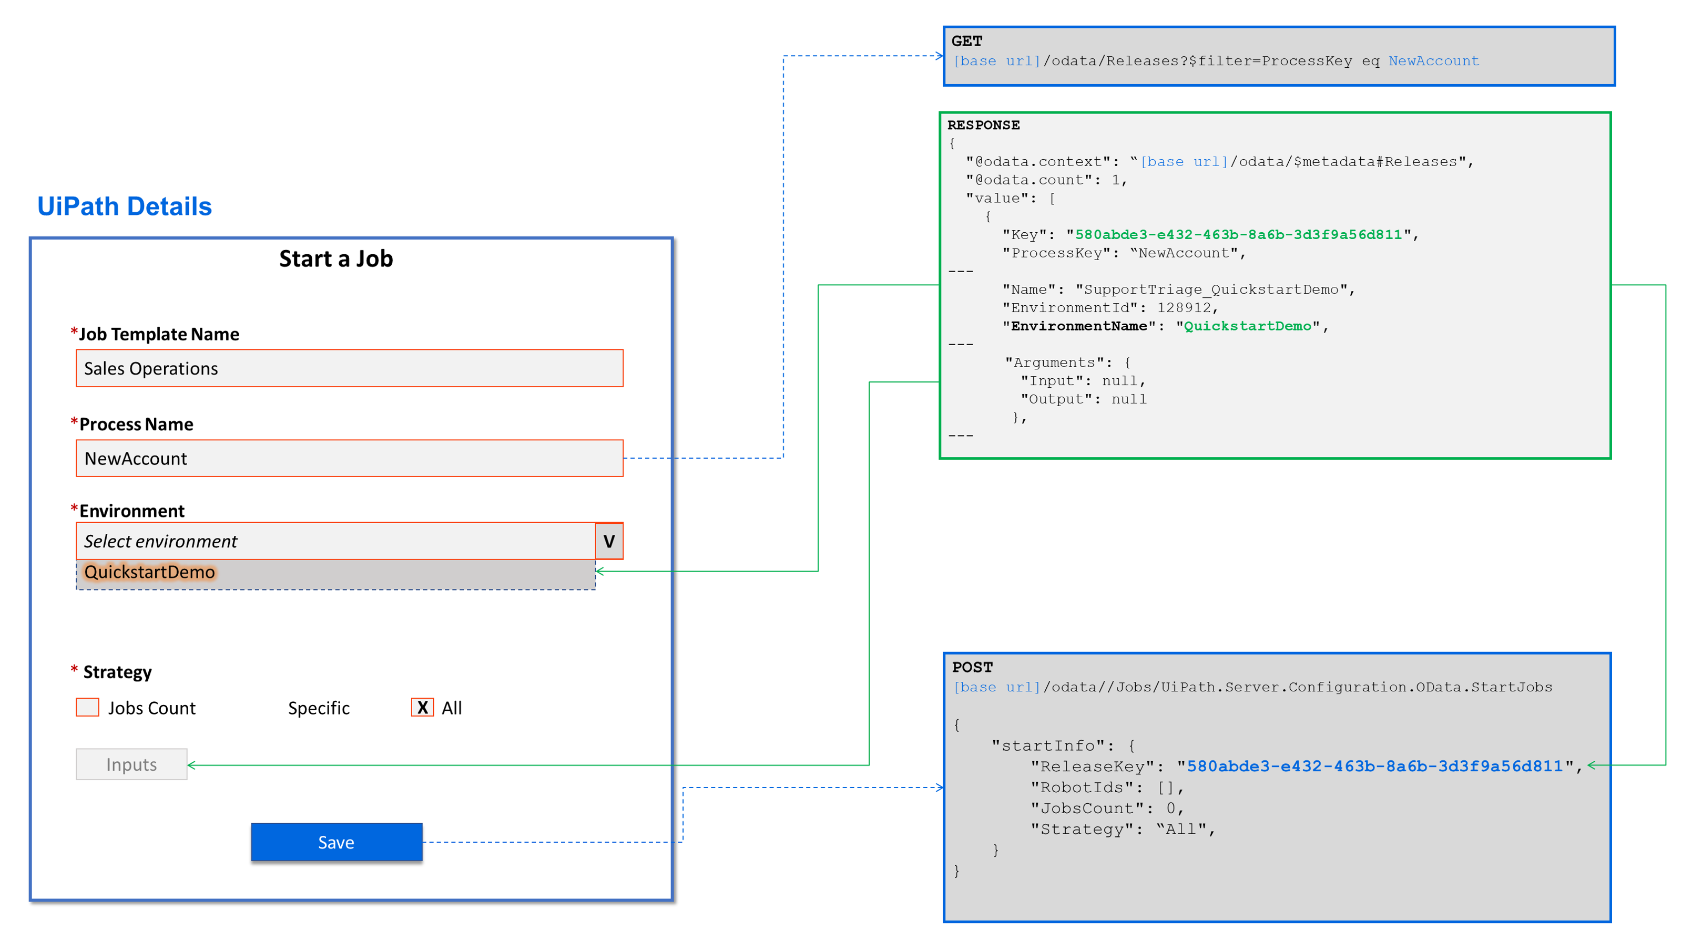Click the ReleaseKey GUID in POST body
The height and width of the screenshot is (943, 1692).
point(1375,766)
